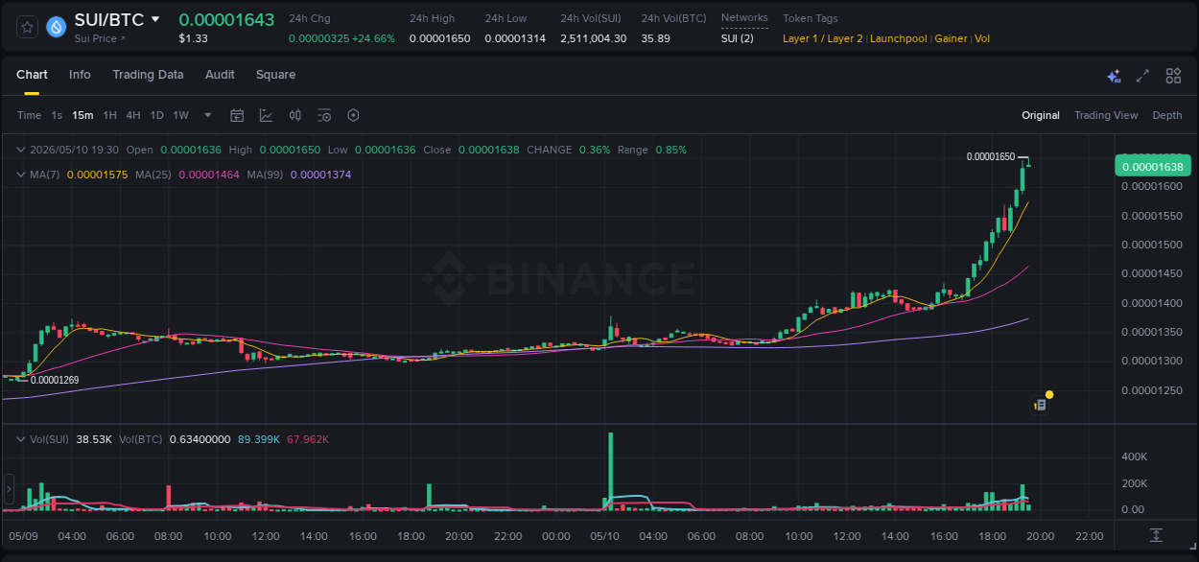Click the Vol(SUI) 38.53K indicator label
Image resolution: width=1199 pixels, height=562 pixels.
pyautogui.click(x=71, y=439)
